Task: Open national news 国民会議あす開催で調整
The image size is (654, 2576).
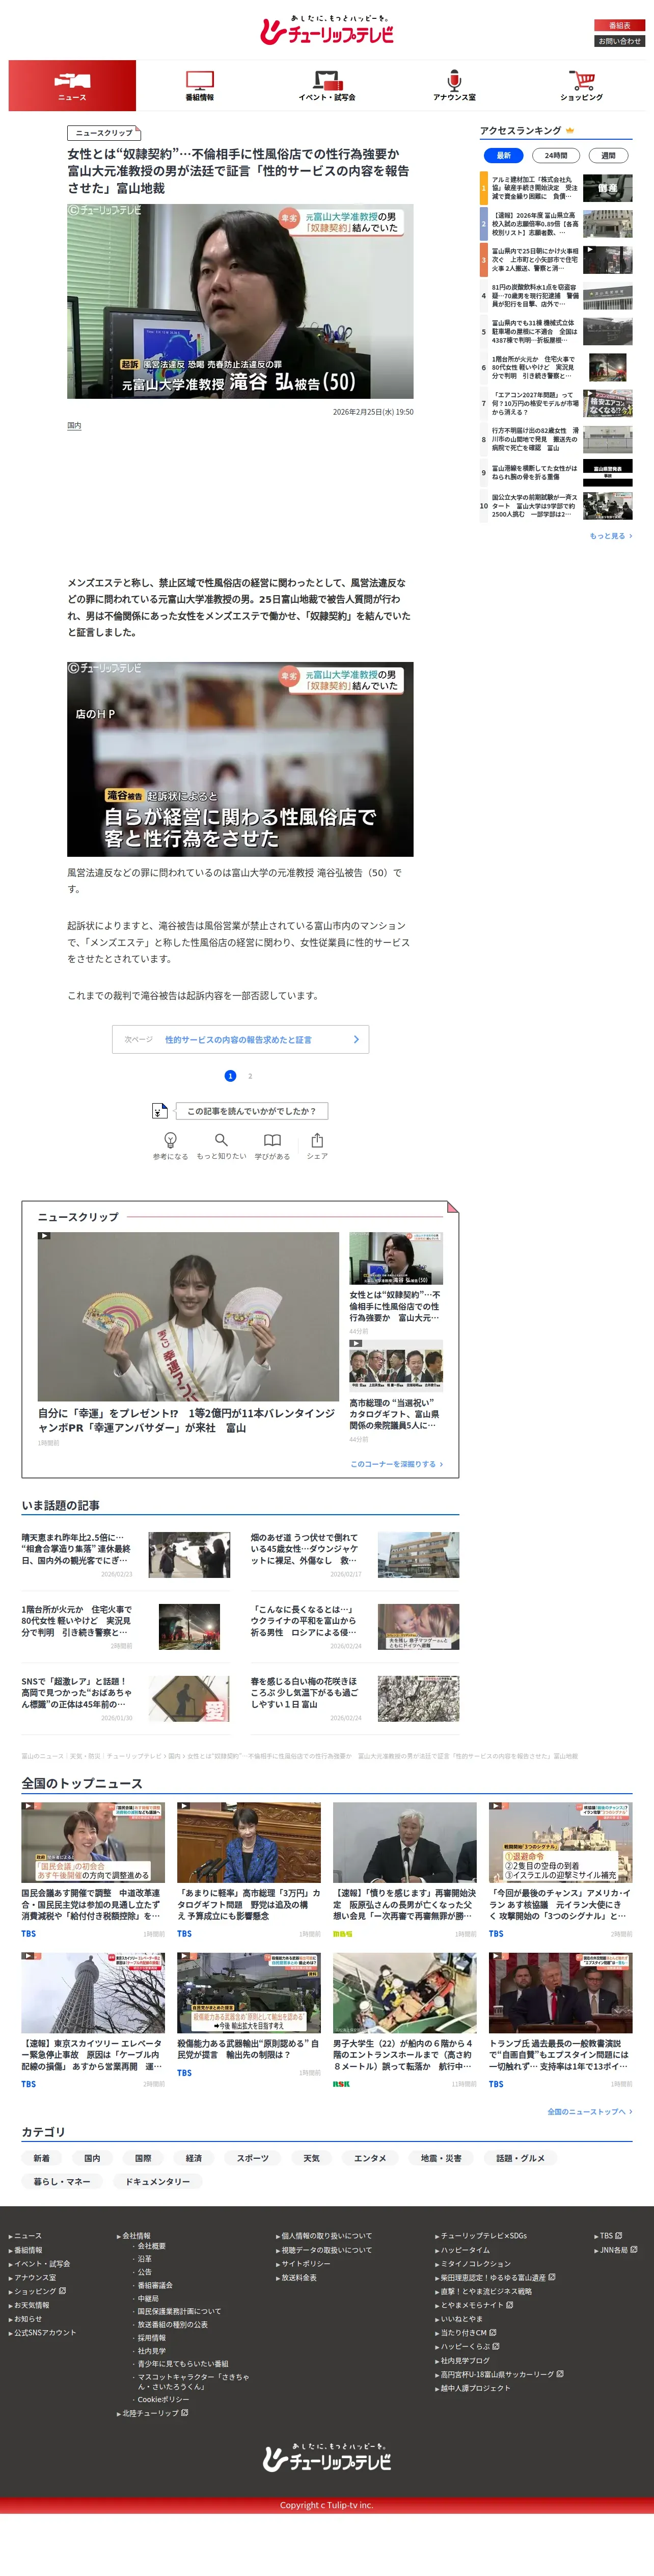Action: point(93,1870)
